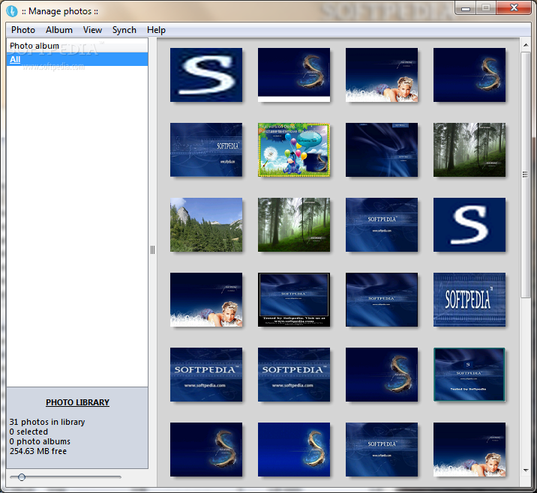Select brighter blue golden S thumbnail in bottom row
Image resolution: width=537 pixels, height=493 pixels.
pyautogui.click(x=294, y=450)
